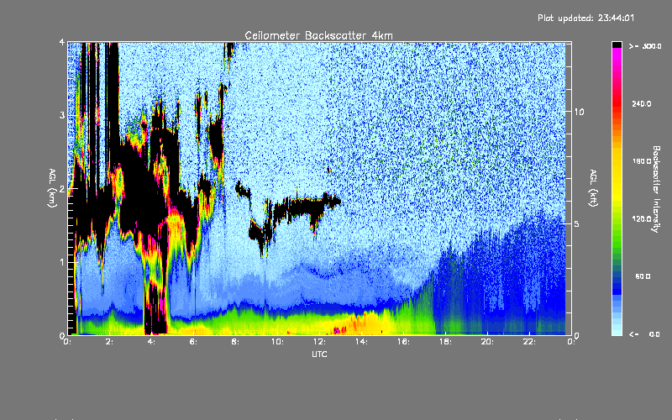Click the right 'AGL (kft)' axis label

[593, 188]
